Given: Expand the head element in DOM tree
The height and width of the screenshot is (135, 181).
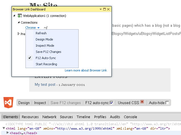Looking at the screenshot, I should click(x=8, y=133).
